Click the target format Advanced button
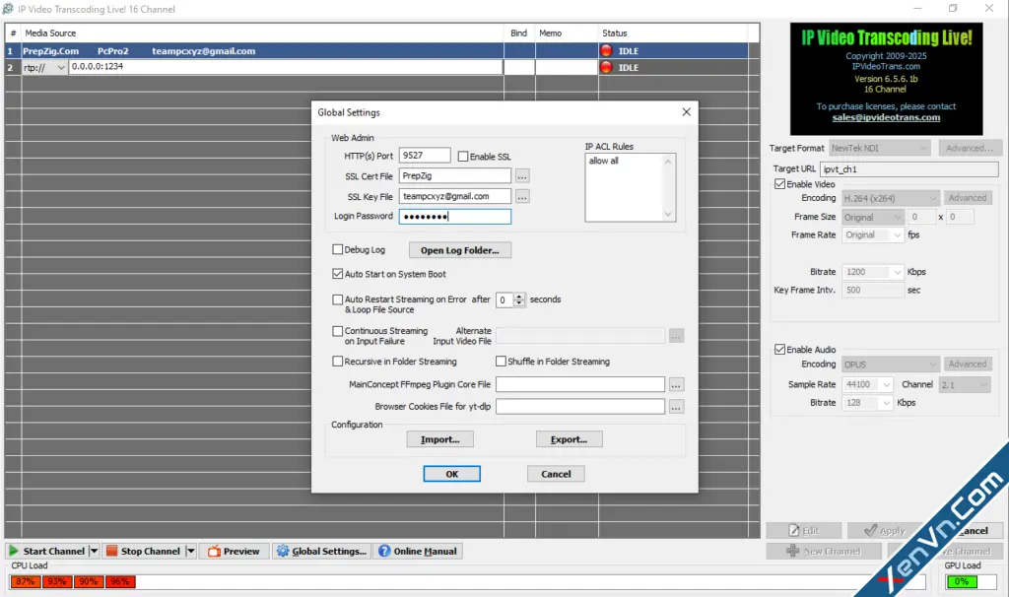This screenshot has height=597, width=1009. pyautogui.click(x=970, y=148)
